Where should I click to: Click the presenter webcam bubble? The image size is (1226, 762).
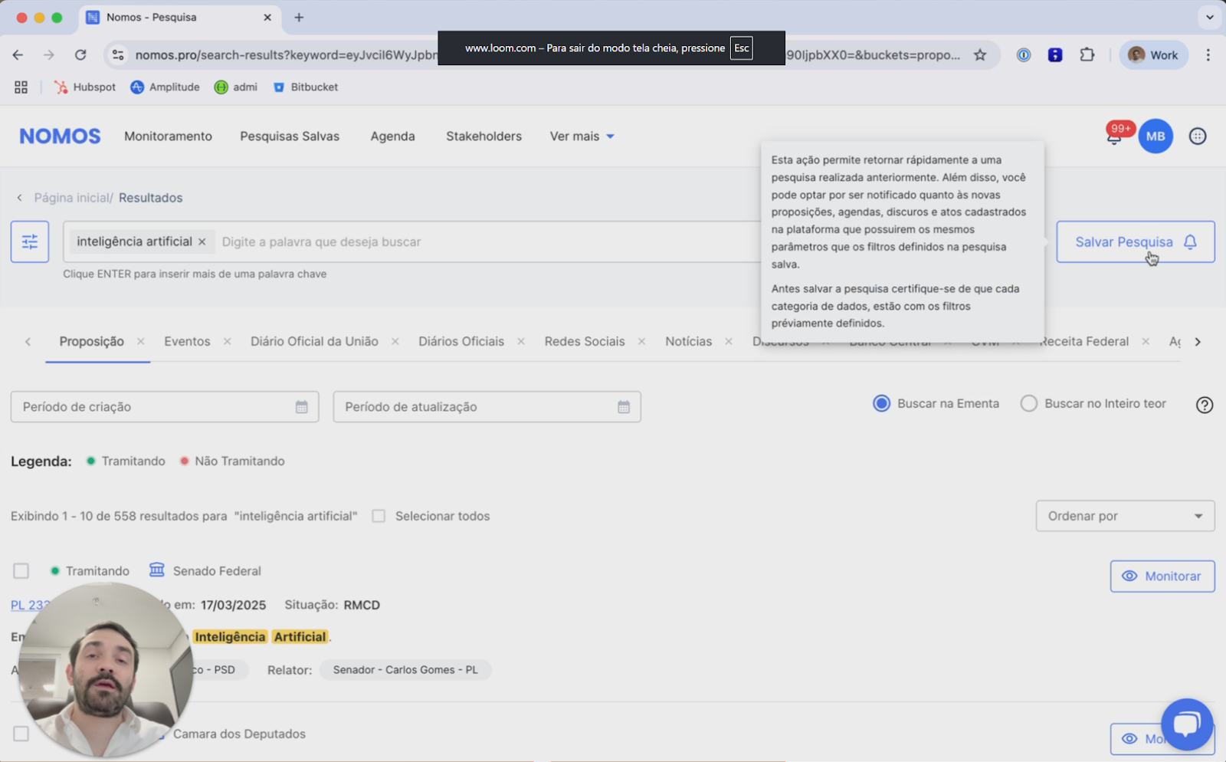(x=106, y=670)
